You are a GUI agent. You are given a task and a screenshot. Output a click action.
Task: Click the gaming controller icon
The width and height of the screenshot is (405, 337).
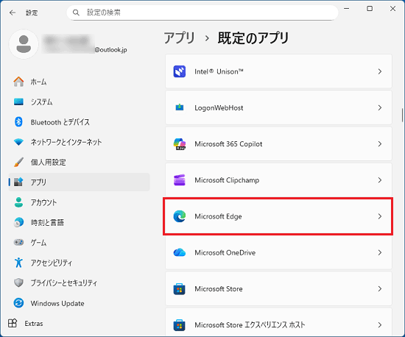[18, 242]
